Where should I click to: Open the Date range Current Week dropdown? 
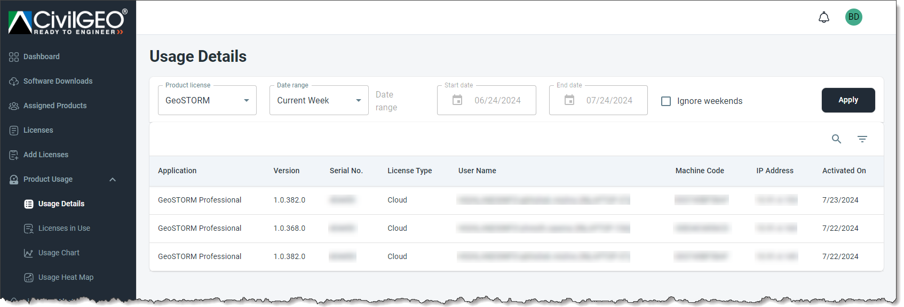pos(319,100)
